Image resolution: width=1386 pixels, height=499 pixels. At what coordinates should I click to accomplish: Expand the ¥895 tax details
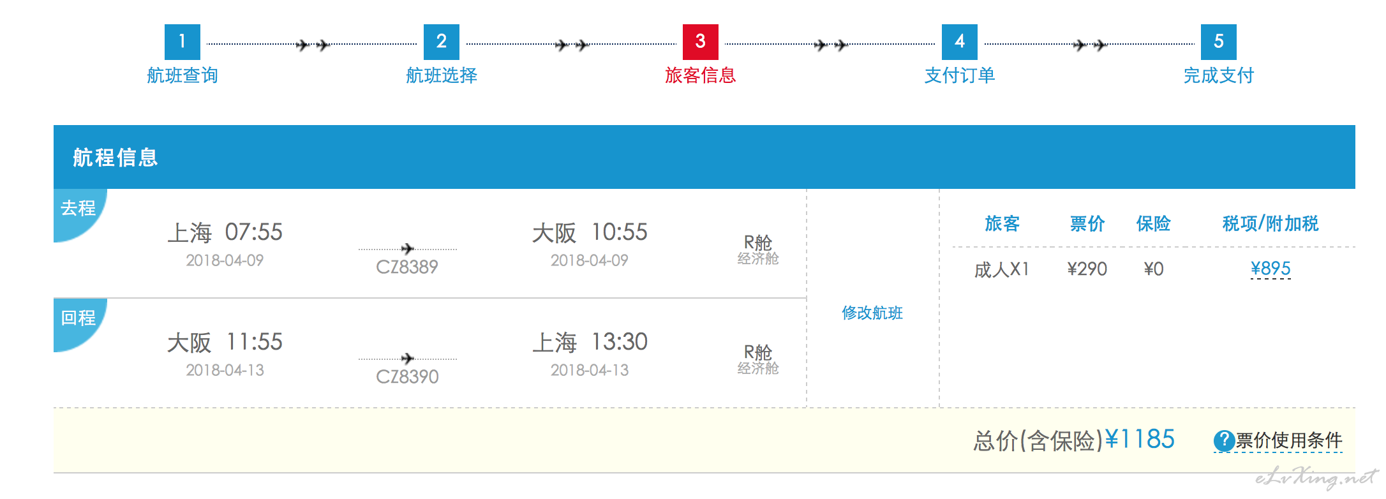pyautogui.click(x=1270, y=269)
